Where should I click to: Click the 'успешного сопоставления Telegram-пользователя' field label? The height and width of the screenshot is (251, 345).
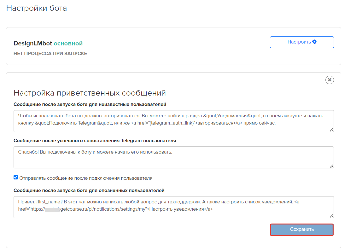click(95, 141)
